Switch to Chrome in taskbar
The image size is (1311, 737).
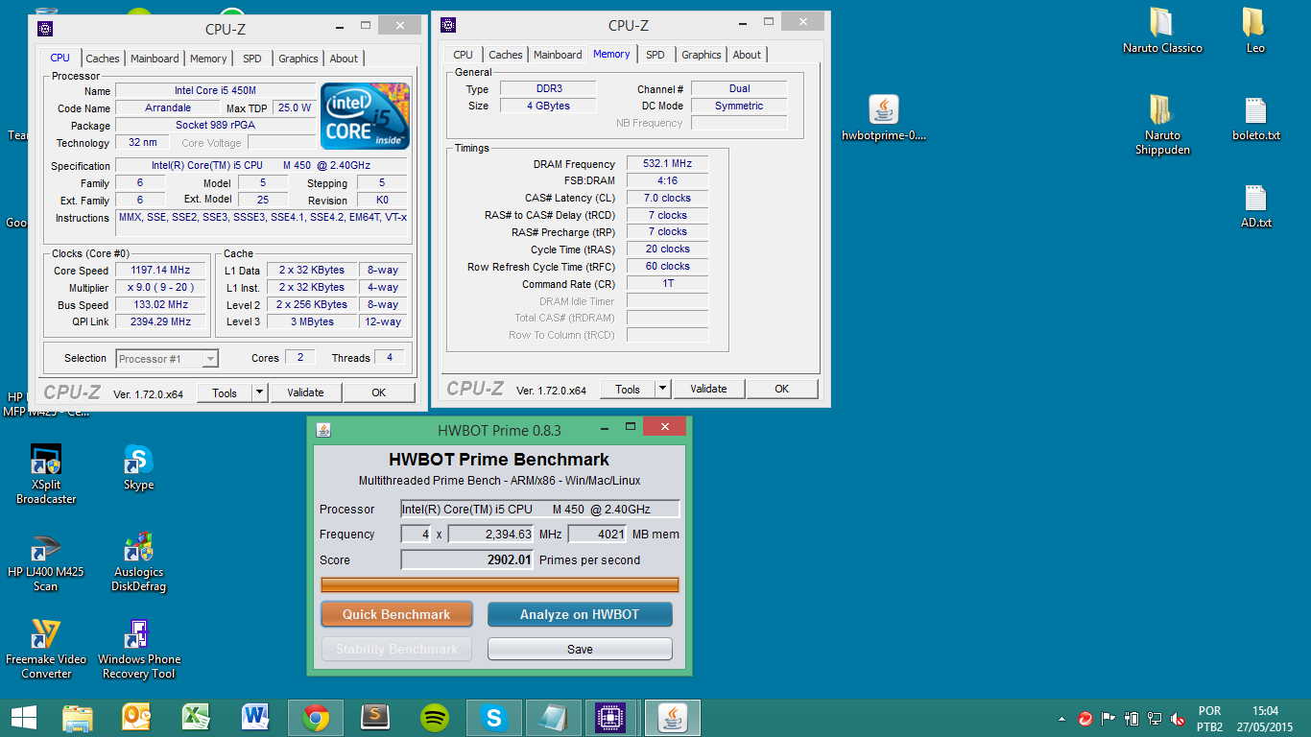tap(316, 717)
